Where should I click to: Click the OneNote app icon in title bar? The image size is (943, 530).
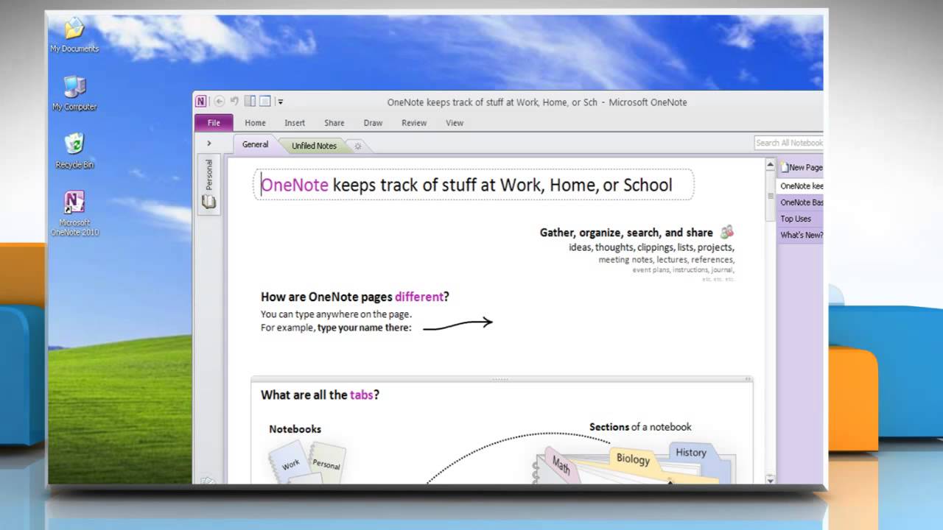click(201, 102)
